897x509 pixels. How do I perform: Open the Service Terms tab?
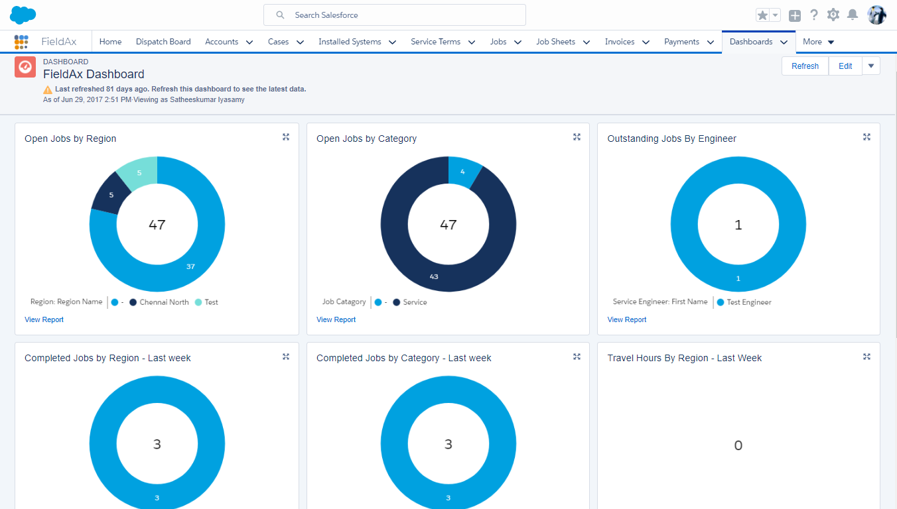(x=435, y=42)
